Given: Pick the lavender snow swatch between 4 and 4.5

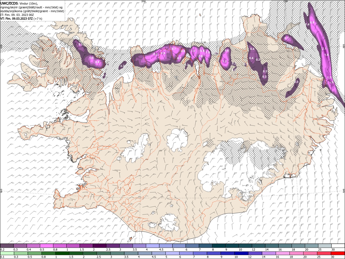Looking at the screenshot, I should (153, 246).
